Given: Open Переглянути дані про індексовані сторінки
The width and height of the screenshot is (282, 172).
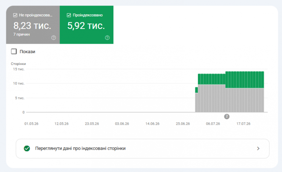Looking at the screenshot, I should [142, 149].
